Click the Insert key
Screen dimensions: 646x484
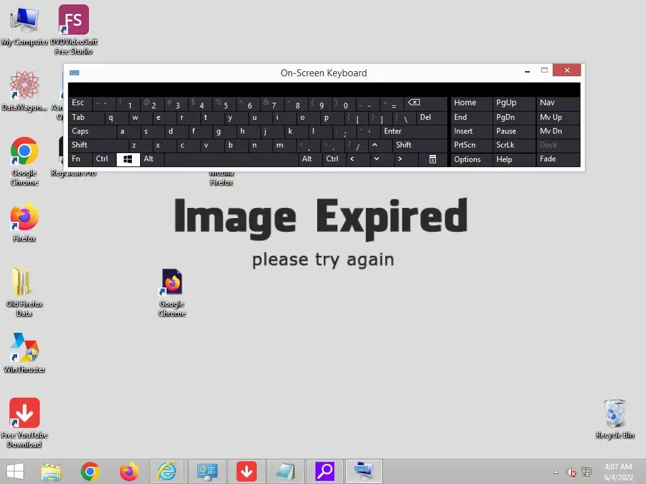471,131
